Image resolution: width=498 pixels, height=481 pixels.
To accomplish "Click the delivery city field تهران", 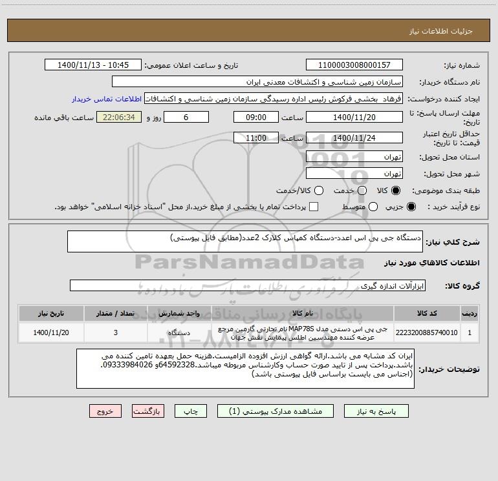I will [x=354, y=174].
